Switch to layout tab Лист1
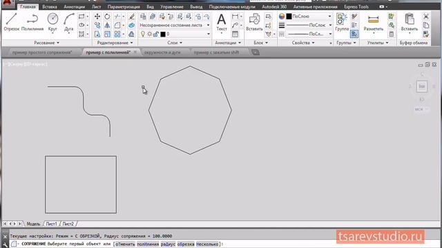Screen dimensions: 442x248 pos(51,224)
